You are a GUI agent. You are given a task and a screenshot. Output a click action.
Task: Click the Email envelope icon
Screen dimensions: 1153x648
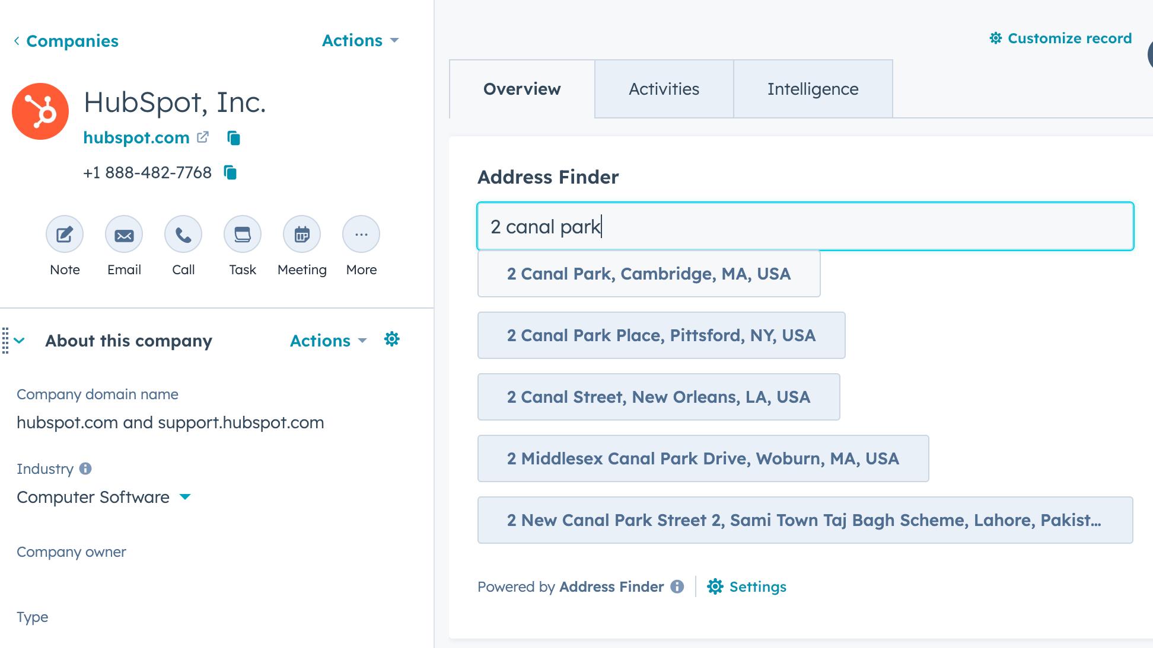coord(124,235)
